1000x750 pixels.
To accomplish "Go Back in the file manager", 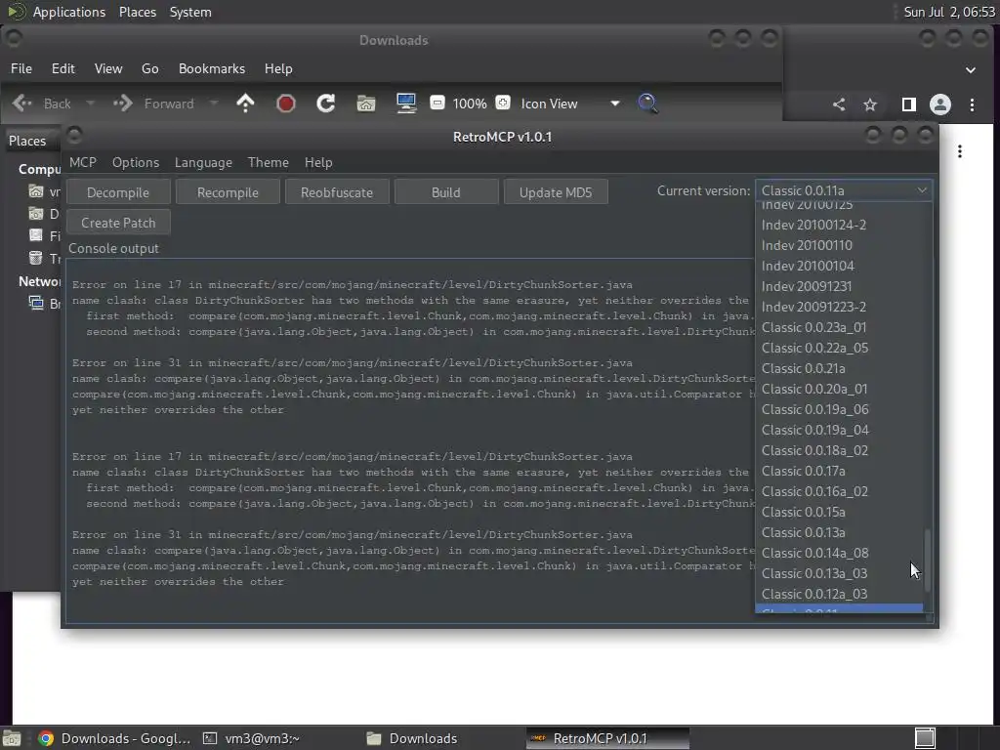I will tap(41, 104).
